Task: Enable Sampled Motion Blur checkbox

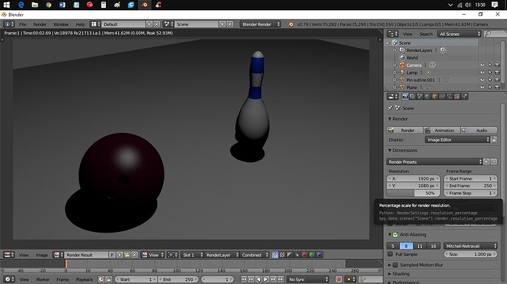Action: (395, 265)
